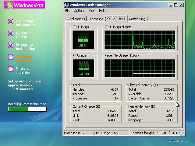Click the Installing Start menu items label
Screen dimensions: 195x146
(x=27, y=104)
